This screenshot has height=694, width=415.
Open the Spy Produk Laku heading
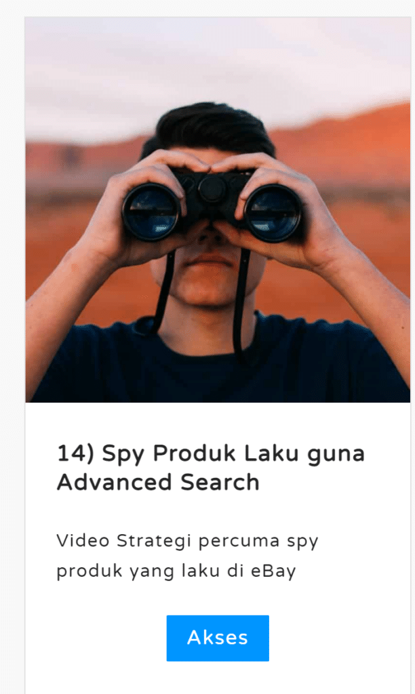[211, 468]
